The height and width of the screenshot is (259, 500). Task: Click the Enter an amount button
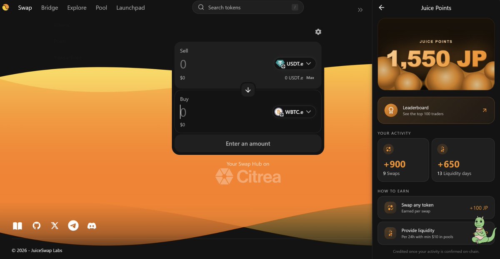click(x=248, y=143)
